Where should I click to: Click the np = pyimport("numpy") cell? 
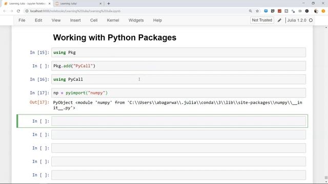pyautogui.click(x=179, y=93)
